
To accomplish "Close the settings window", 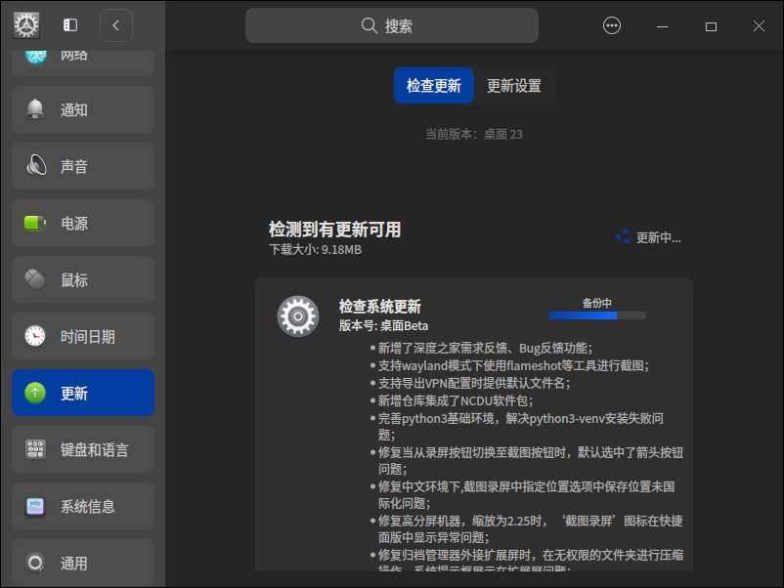I will pyautogui.click(x=759, y=26).
